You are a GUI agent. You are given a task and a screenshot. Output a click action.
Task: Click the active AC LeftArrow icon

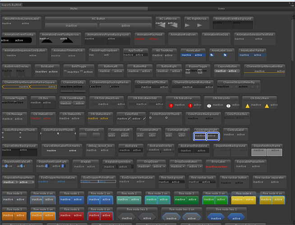[174, 25]
